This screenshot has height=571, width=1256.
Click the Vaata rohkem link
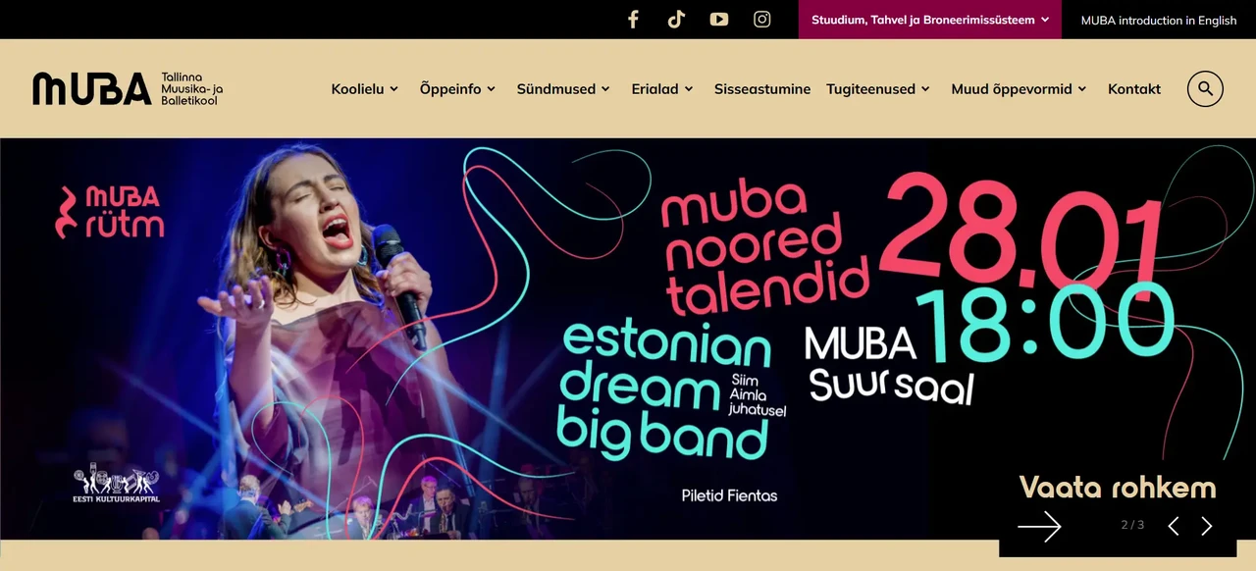click(1118, 488)
